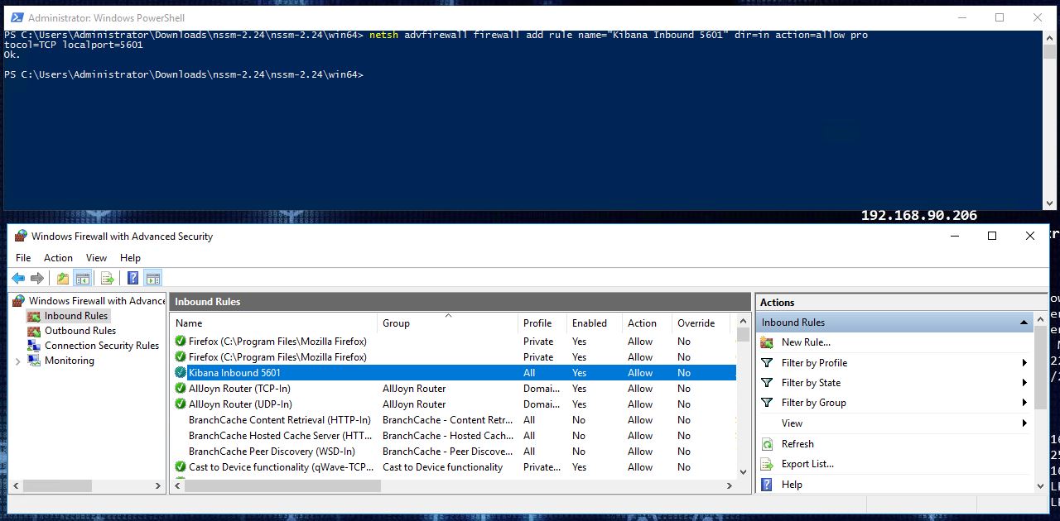Screen dimensions: 1060x521
Task: Click the Export List icon in the toolbar
Action: point(107,278)
